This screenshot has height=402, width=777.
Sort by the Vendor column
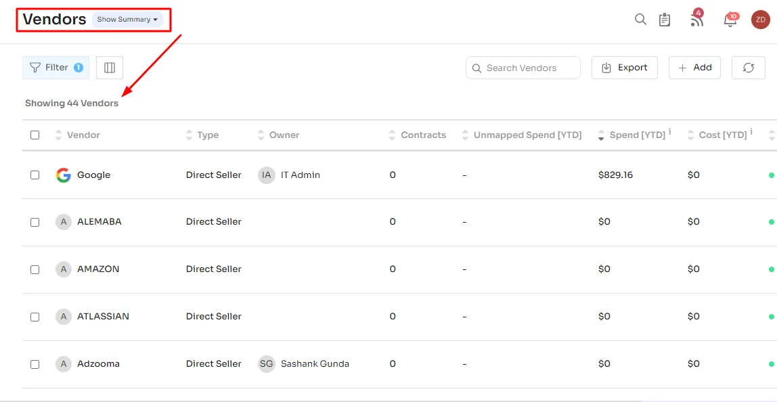coord(58,135)
